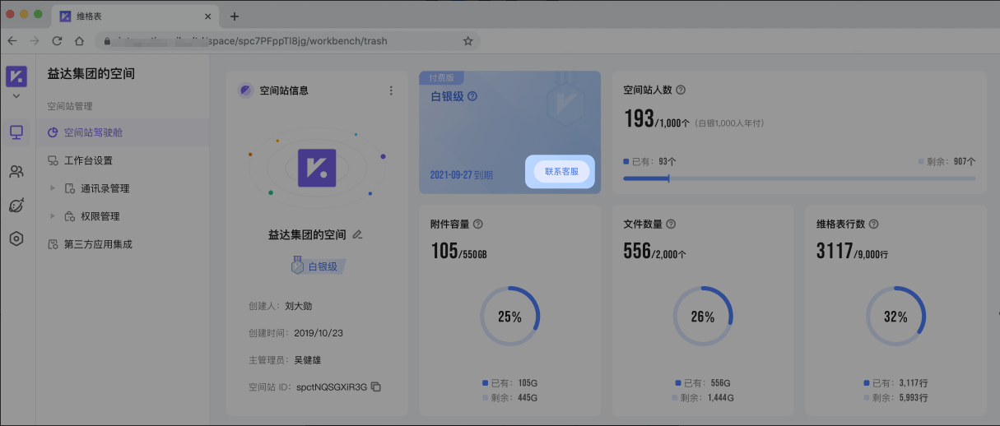1000x426 pixels.
Task: Open 第三方应用集成 in the side menu
Action: (x=97, y=244)
